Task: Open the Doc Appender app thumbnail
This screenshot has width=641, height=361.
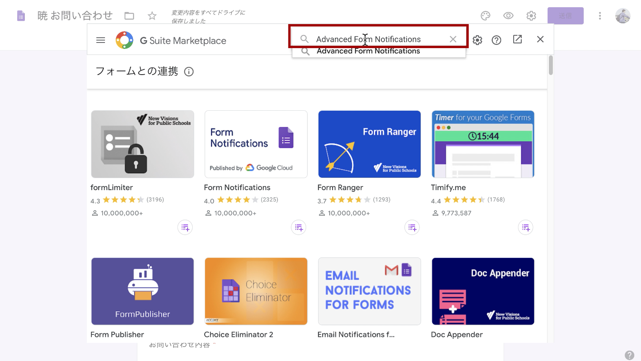Action: (x=483, y=291)
